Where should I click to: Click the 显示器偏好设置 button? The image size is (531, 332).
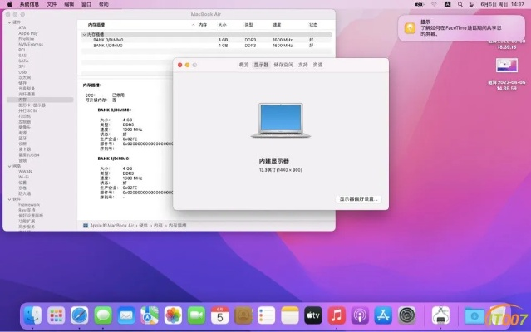tap(359, 199)
